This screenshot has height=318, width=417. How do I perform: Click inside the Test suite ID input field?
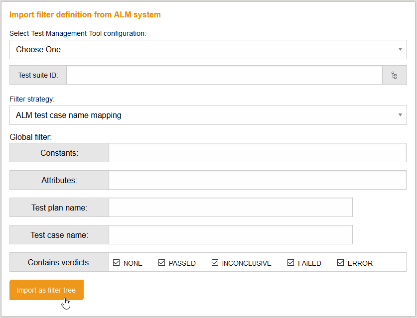(x=224, y=75)
